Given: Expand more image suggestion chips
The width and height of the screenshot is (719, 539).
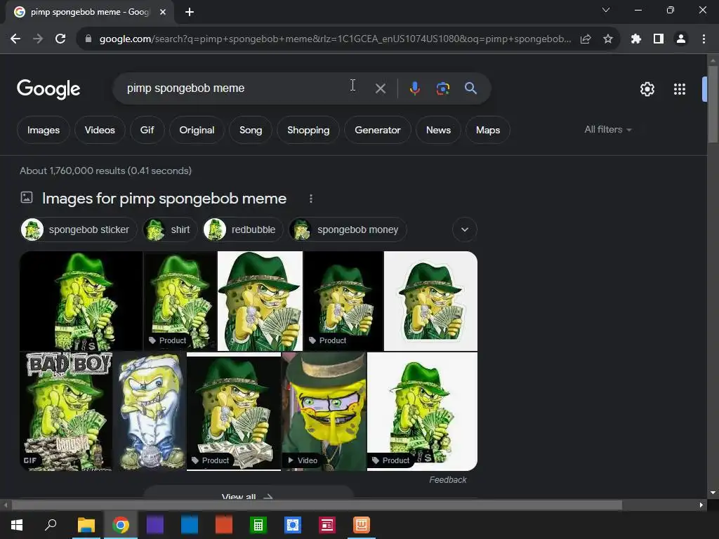Looking at the screenshot, I should point(465,229).
